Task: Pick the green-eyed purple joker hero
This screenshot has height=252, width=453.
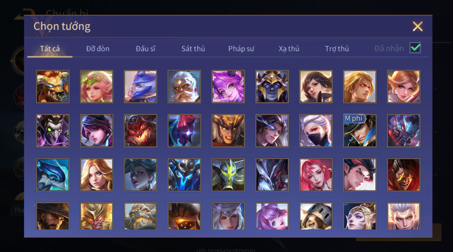Action: 53,131
